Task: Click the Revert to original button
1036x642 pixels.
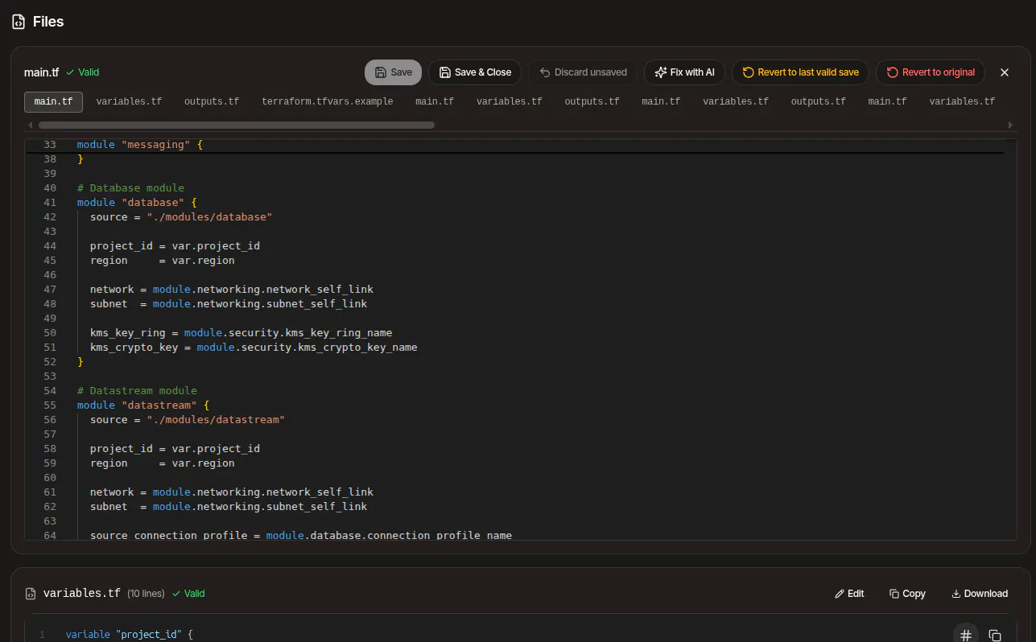Action: 931,72
